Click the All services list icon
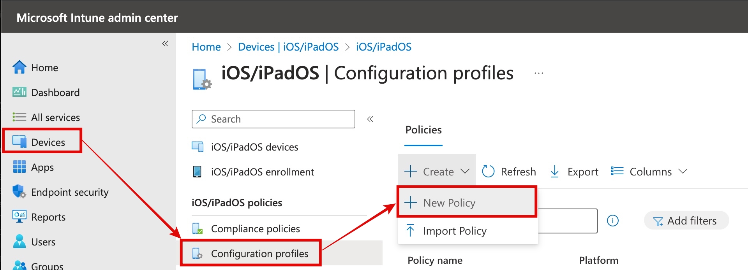This screenshot has height=270, width=748. click(x=19, y=117)
